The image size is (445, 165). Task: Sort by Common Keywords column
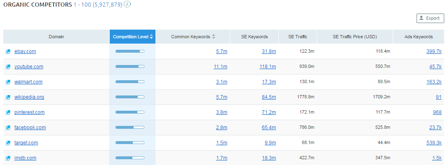coord(193,37)
